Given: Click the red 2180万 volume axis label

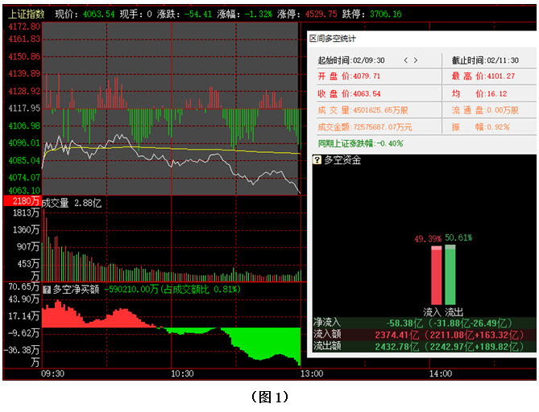Looking at the screenshot, I should (x=21, y=200).
